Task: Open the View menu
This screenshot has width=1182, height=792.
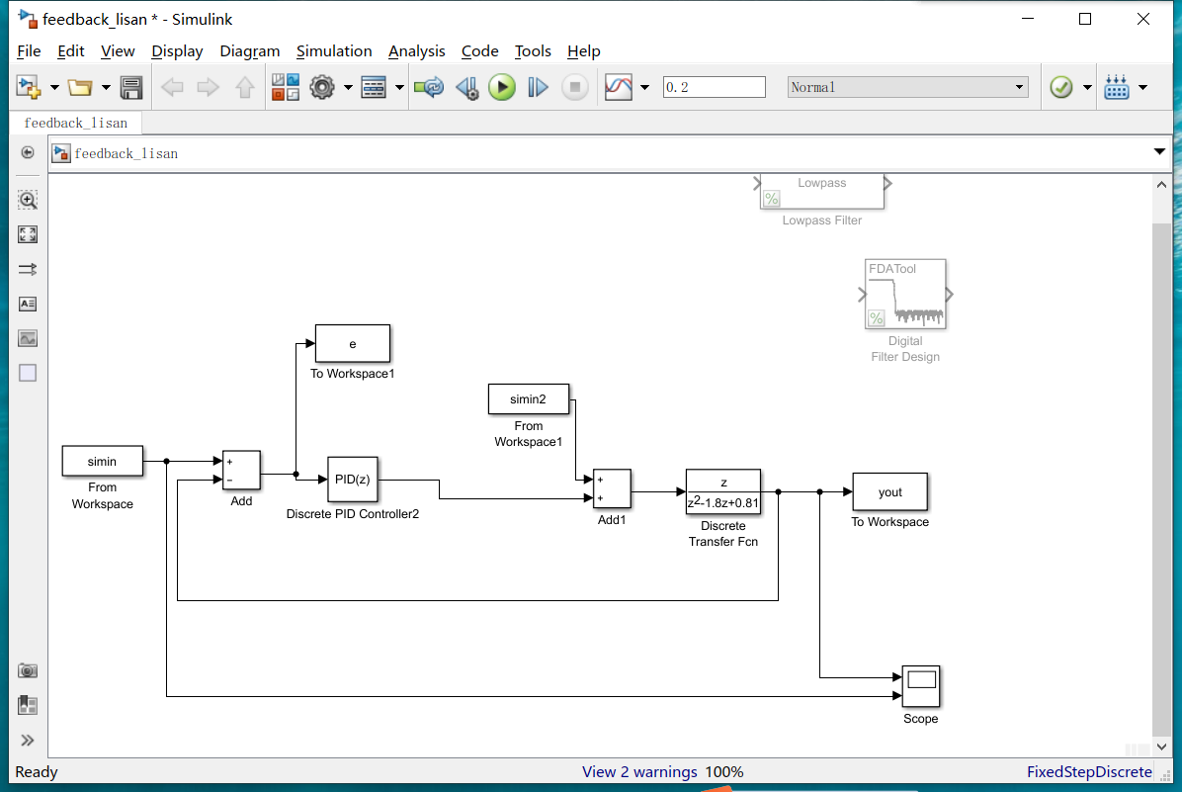Action: [118, 51]
